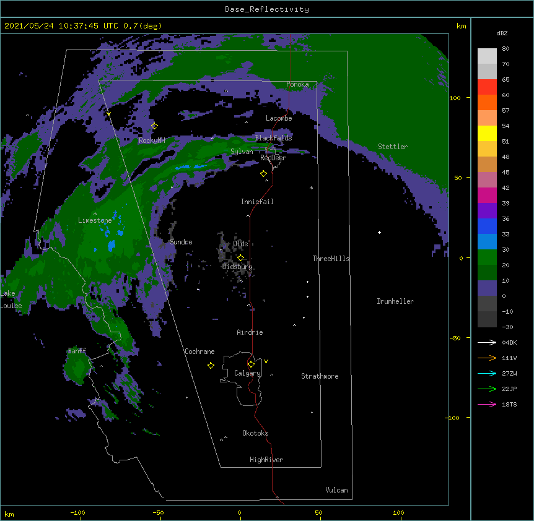Viewport: 534px width, 521px height.
Task: Pick the yellow 51-54 dBZ swatch
Action: [487, 133]
